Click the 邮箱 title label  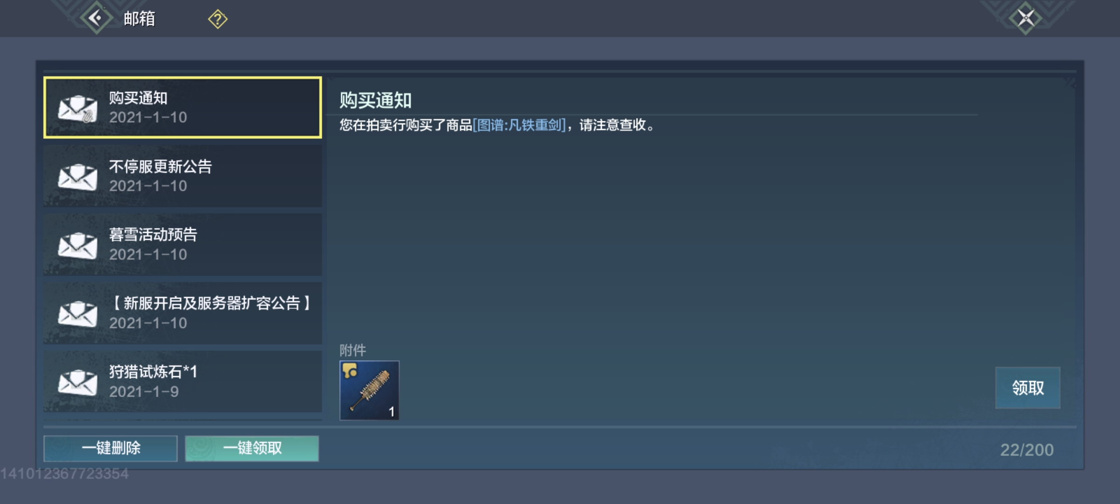coord(139,19)
